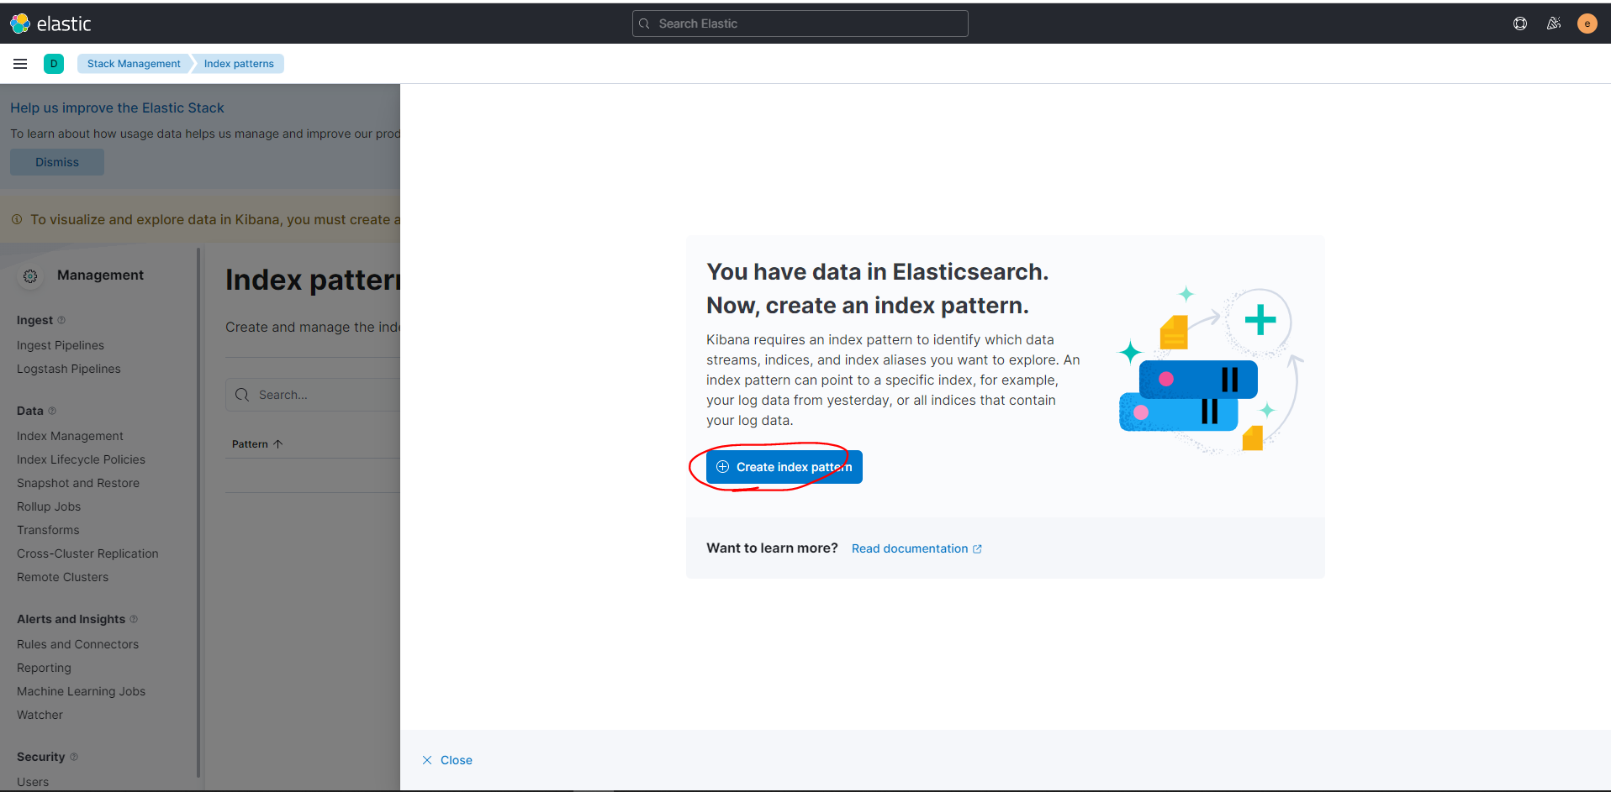Image resolution: width=1611 pixels, height=792 pixels.
Task: Click the Elastic logo
Action: tap(50, 24)
